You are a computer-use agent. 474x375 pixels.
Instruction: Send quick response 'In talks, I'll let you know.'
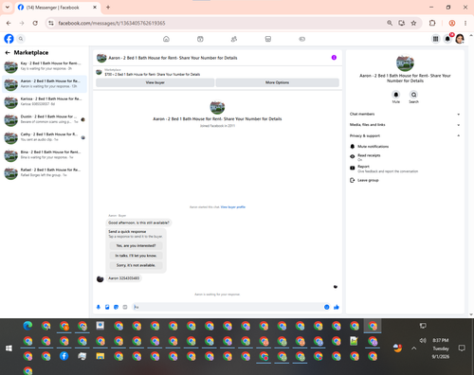[x=136, y=256]
